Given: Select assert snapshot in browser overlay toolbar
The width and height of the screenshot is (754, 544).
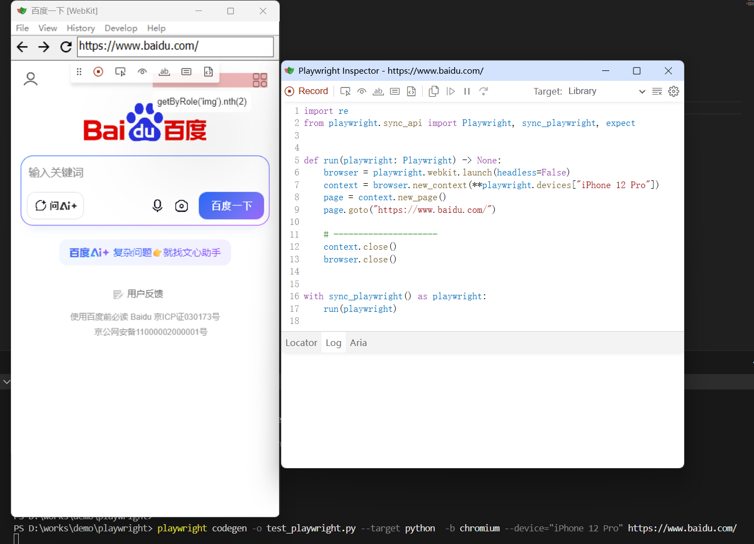Looking at the screenshot, I should coord(209,72).
